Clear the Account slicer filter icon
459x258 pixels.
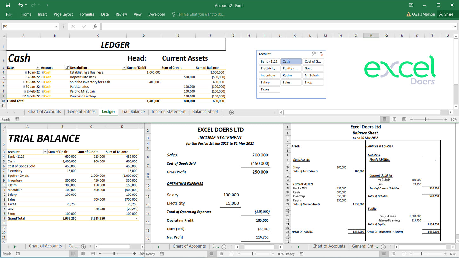[321, 54]
